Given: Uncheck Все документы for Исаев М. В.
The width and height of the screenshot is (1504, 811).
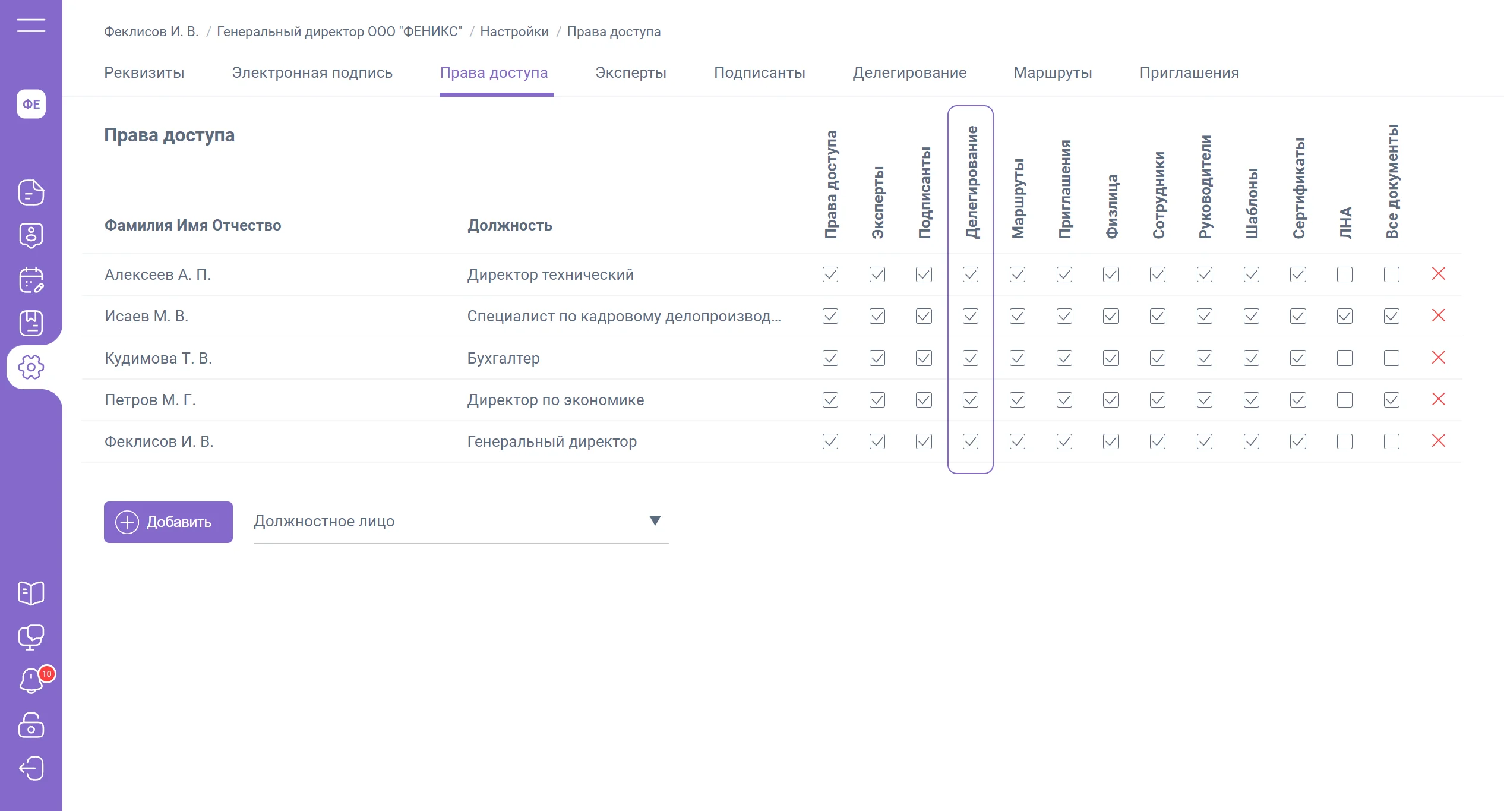Looking at the screenshot, I should pyautogui.click(x=1391, y=316).
